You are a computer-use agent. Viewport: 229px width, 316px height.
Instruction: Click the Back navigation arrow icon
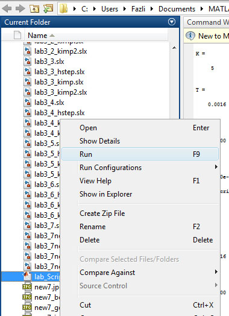point(7,8)
